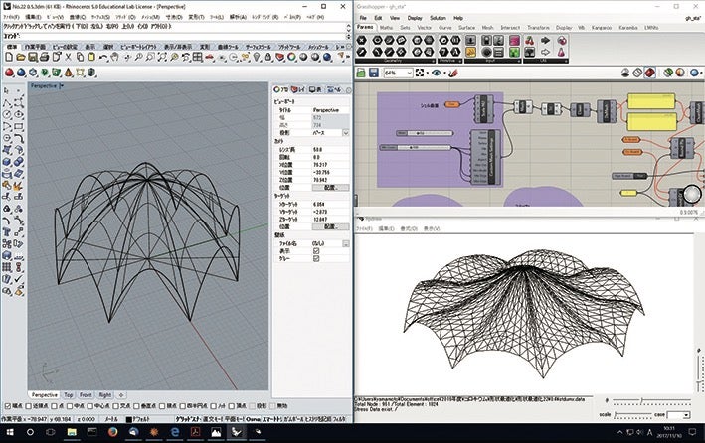This screenshot has width=705, height=443.
Task: Click the Zoom Extents icon in Rhino toolbar
Action: 162,57
